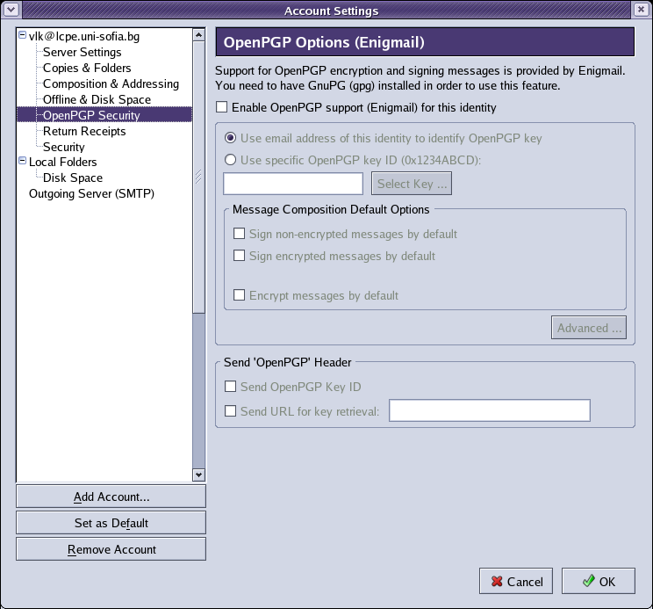The width and height of the screenshot is (653, 609).
Task: Toggle encrypt messages by default
Action: pos(239,295)
